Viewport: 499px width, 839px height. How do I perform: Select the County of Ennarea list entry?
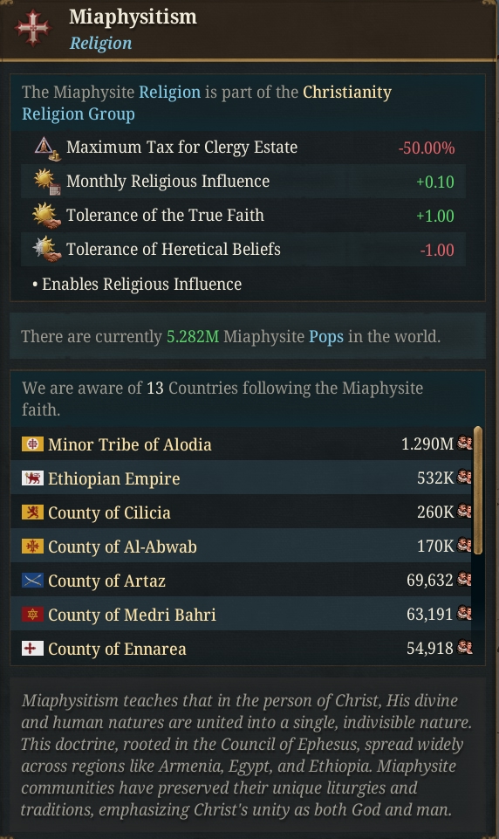pos(241,649)
